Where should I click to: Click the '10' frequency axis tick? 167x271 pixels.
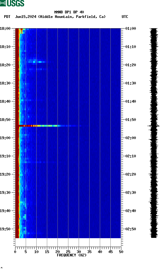[x=36, y=252]
